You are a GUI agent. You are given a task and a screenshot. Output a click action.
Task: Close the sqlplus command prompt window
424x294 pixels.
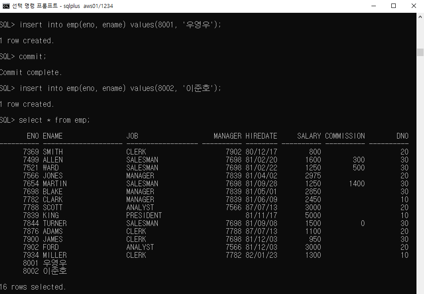point(414,6)
